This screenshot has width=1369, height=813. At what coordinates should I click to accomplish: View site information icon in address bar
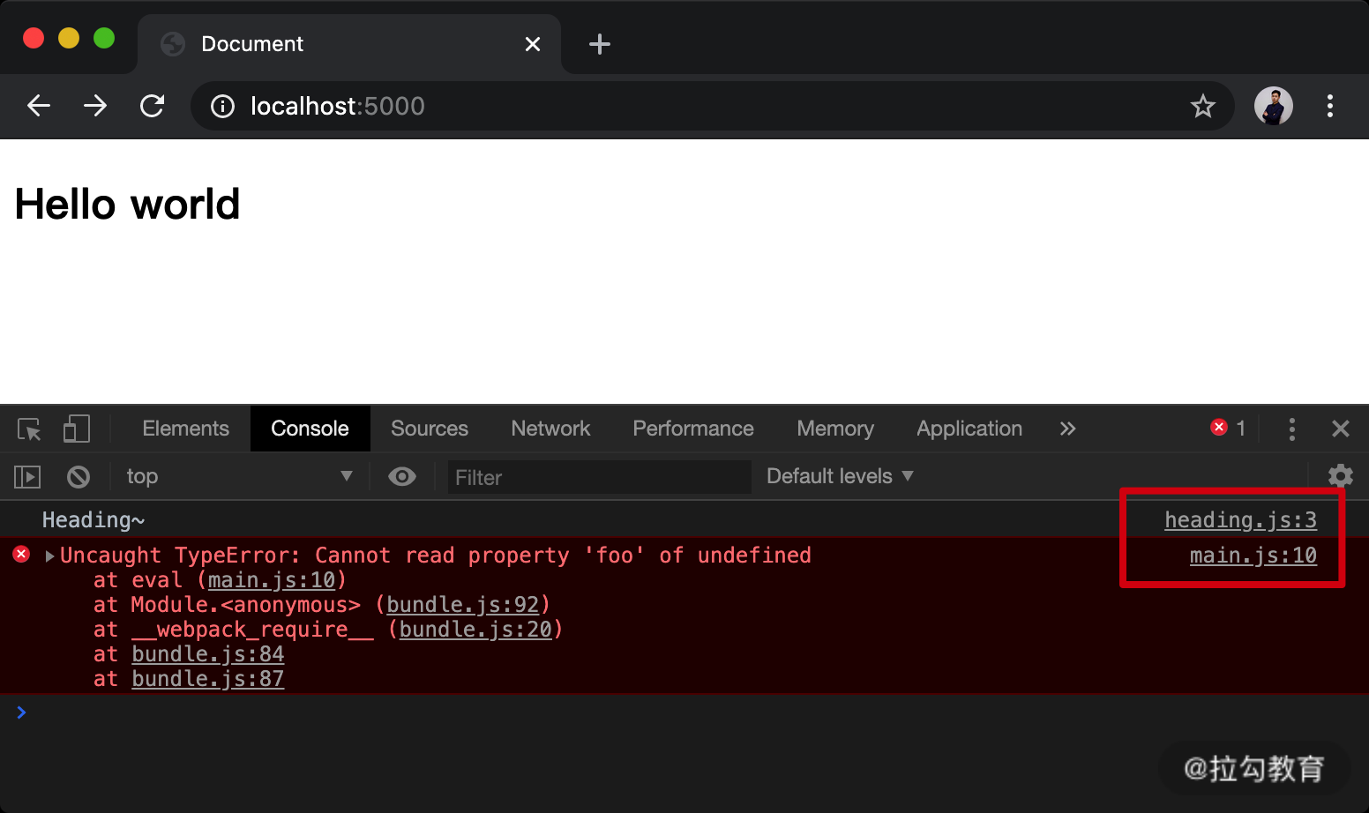click(x=222, y=107)
